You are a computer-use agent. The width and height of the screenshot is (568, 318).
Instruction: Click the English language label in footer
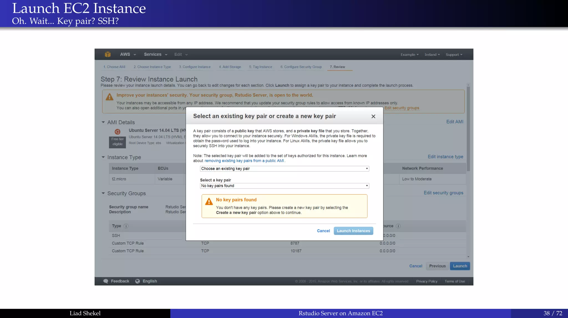point(150,281)
